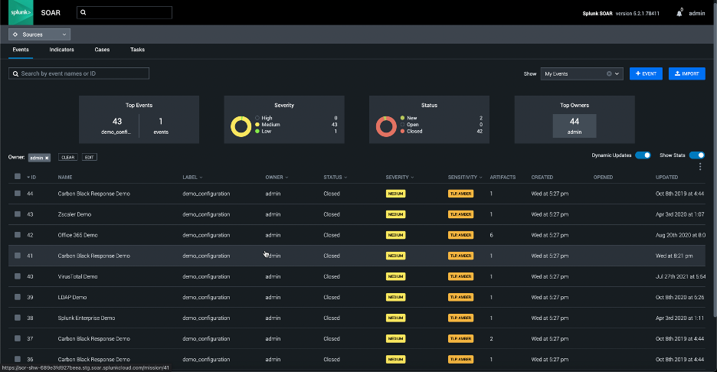Click the magnifier icon in the top search box
717x372 pixels.
83,13
